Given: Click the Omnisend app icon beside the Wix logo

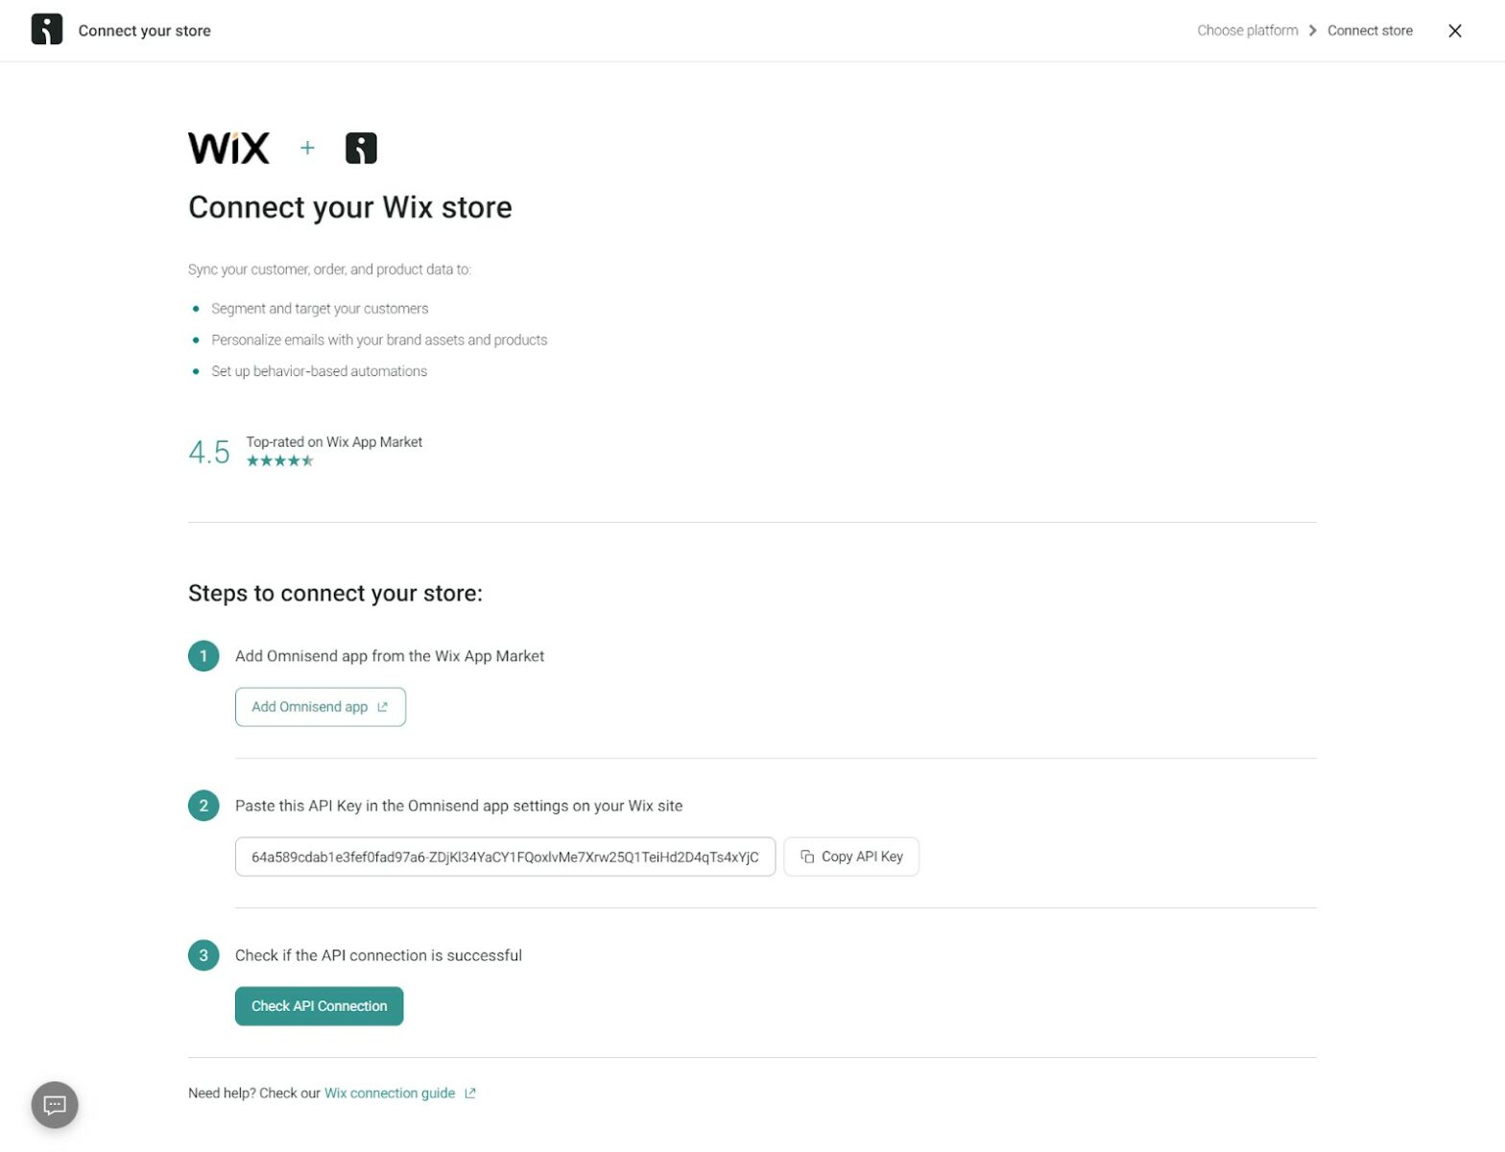Looking at the screenshot, I should [361, 147].
